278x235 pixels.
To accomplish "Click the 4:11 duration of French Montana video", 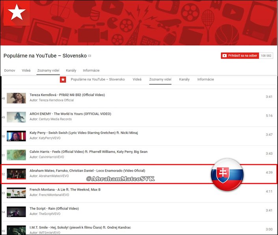I will 269,191.
